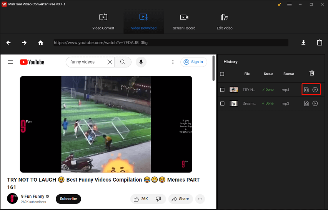Tick the select-all history checkbox
Screen dimensions: 328x210
(x=222, y=74)
